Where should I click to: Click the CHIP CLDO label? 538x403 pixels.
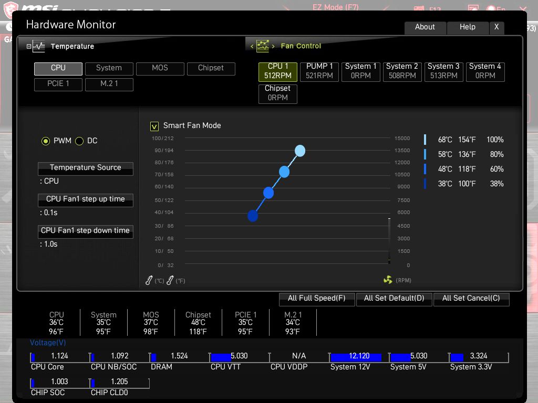(x=109, y=393)
